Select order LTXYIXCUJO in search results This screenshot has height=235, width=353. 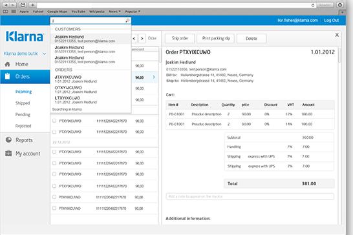(x=91, y=100)
